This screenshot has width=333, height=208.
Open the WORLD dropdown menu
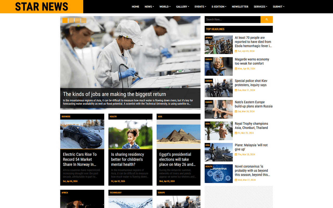165,6
